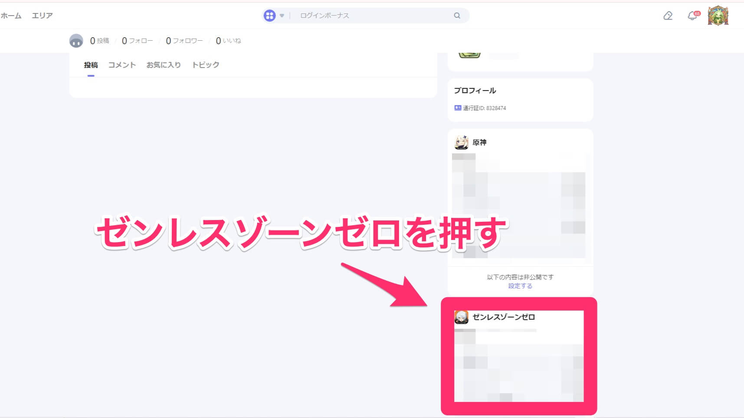Open the ホーム navigation menu item
744x418 pixels.
(11, 15)
